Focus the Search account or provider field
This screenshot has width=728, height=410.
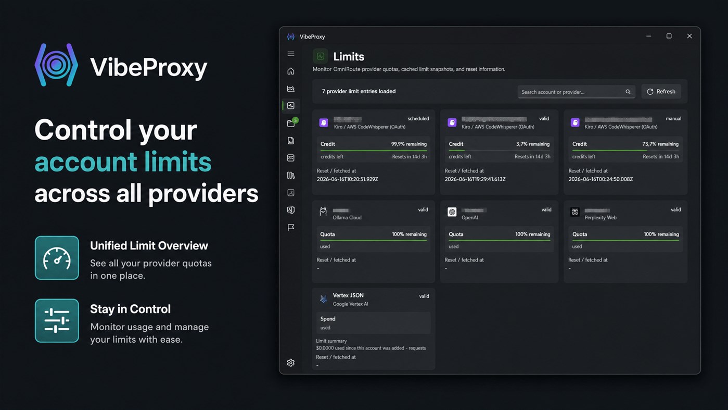click(576, 92)
